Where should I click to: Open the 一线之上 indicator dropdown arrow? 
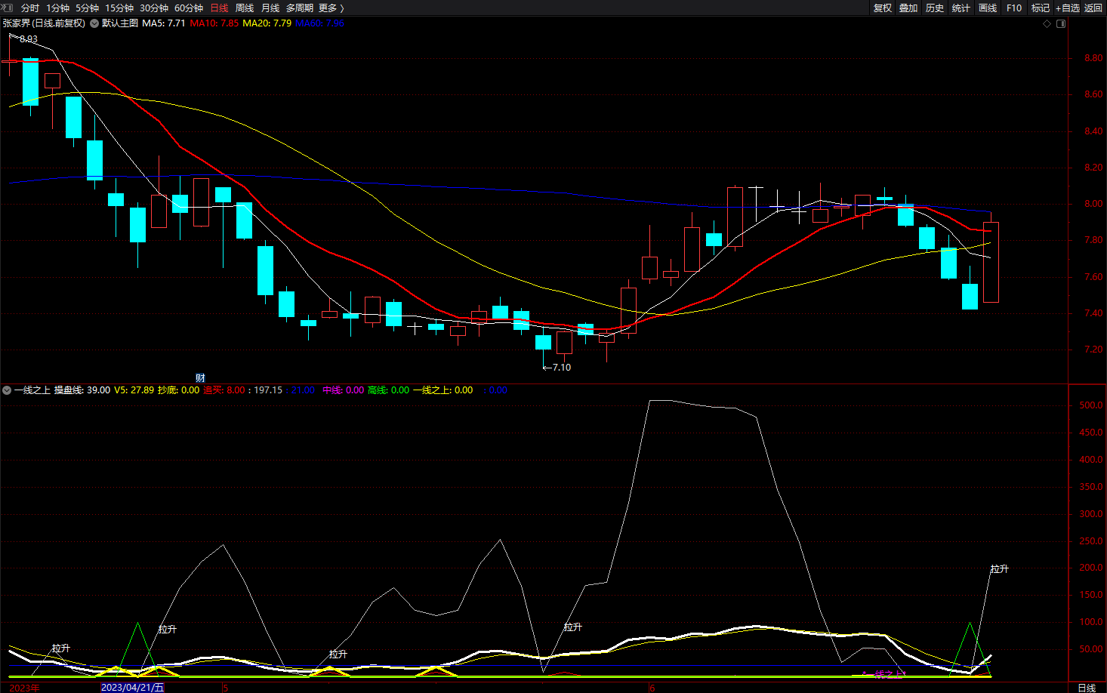click(7, 390)
